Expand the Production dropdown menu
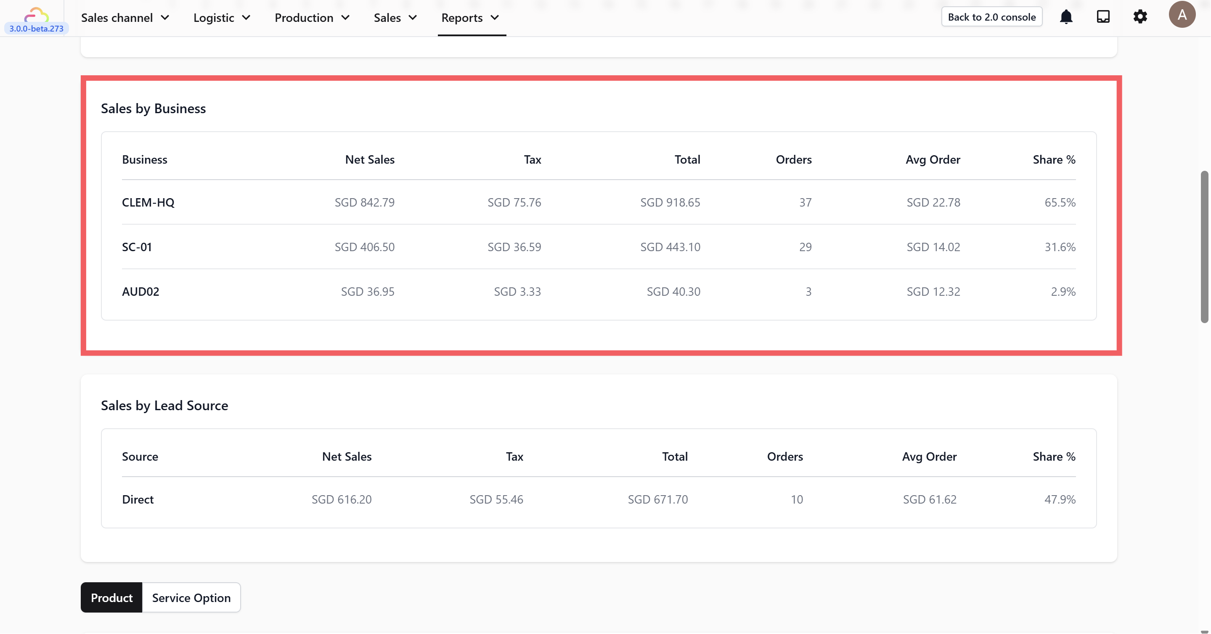This screenshot has height=634, width=1211. (312, 18)
